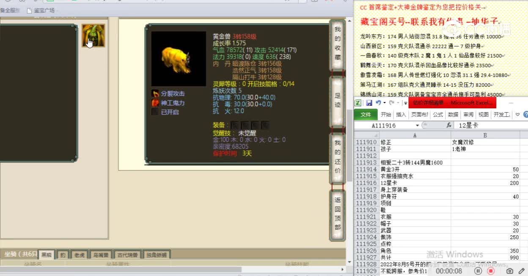Screen dimensions: 528x276
Task: Select cell with value 990
Action: coord(485,257)
